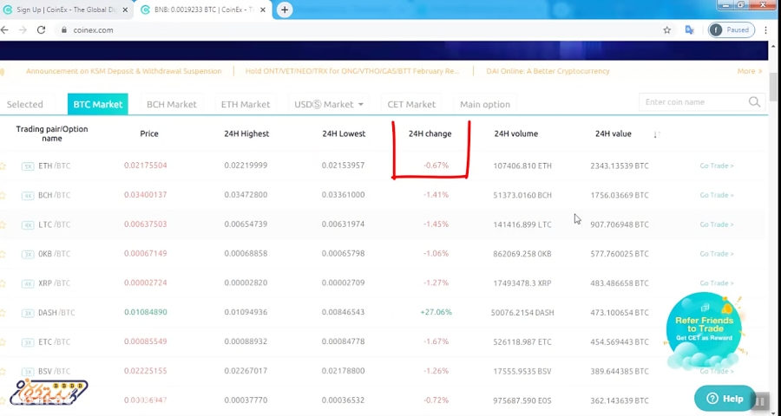Click Go Trade for BCH/BTC
Viewport: 781px width, 416px height.
coord(716,195)
